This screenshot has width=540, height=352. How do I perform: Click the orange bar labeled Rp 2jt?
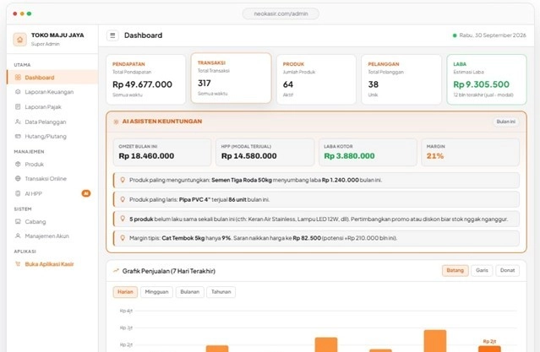489,349
